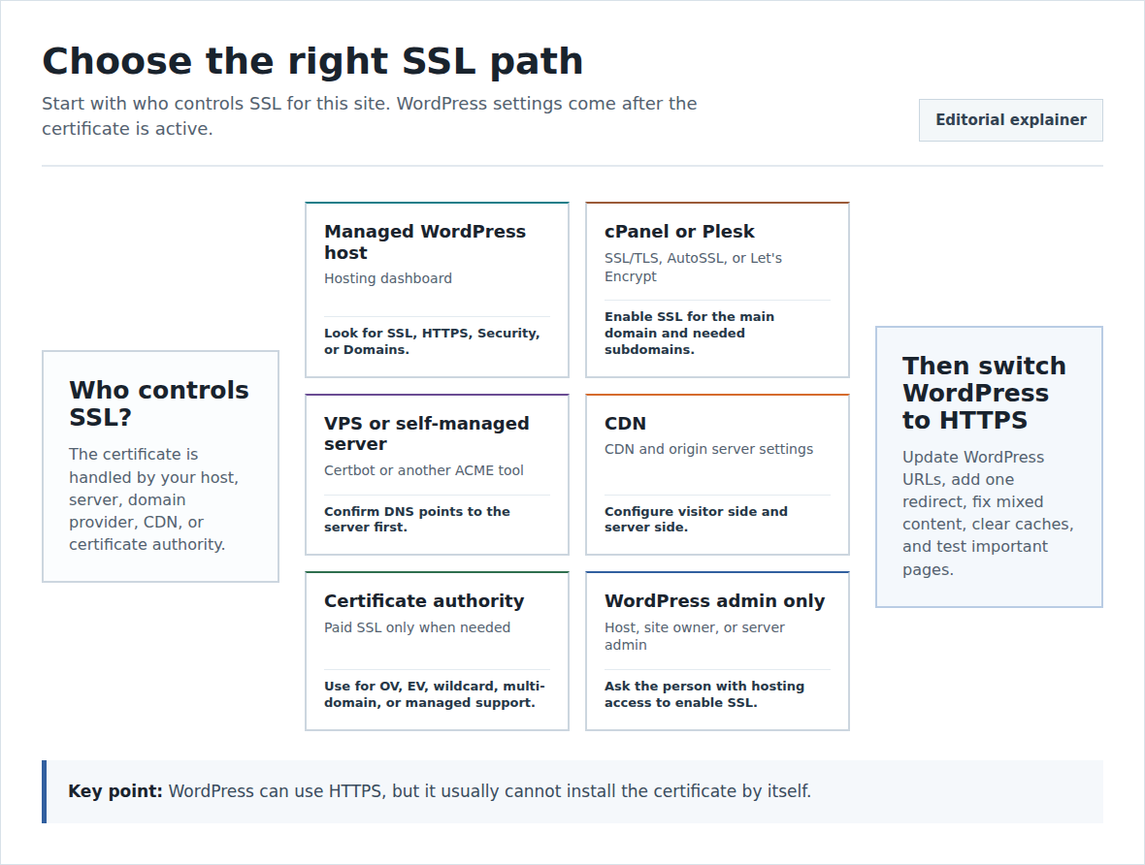Click the Editorial explainer badge

point(1011,119)
